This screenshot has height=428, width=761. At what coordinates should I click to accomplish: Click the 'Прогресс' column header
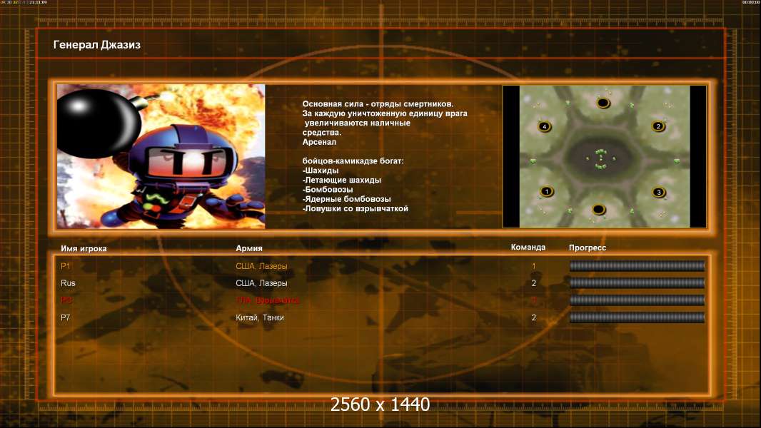588,248
